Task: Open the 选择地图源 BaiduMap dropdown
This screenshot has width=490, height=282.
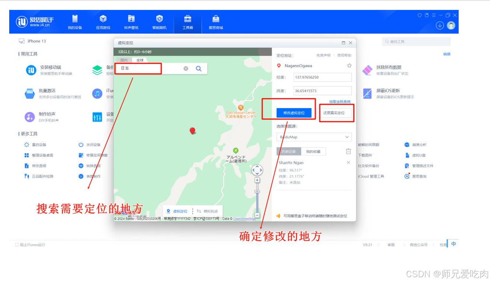Action: pos(314,137)
